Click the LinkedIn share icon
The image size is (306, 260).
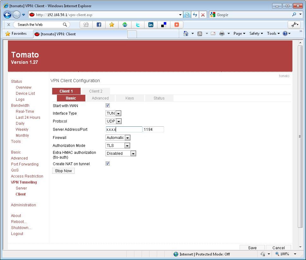coord(150,24)
